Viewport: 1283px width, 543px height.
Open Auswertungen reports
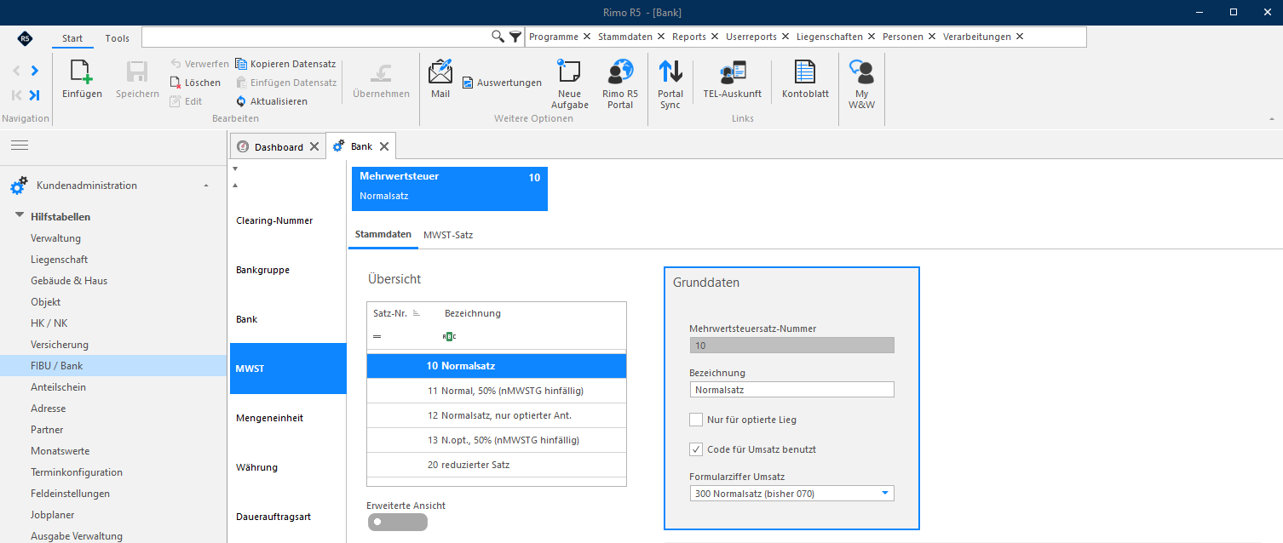pyautogui.click(x=502, y=83)
